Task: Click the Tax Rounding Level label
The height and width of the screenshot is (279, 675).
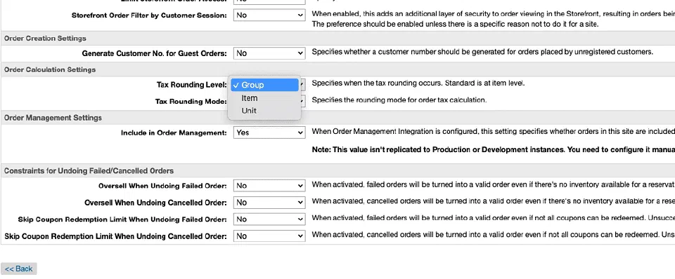Action: click(x=191, y=85)
